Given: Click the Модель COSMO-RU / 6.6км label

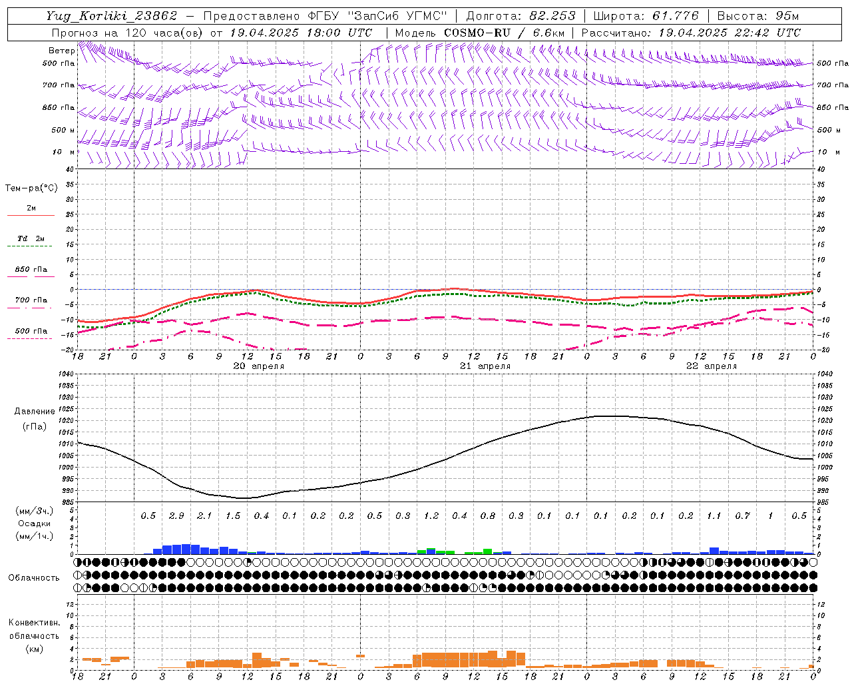Looking at the screenshot, I should (479, 33).
